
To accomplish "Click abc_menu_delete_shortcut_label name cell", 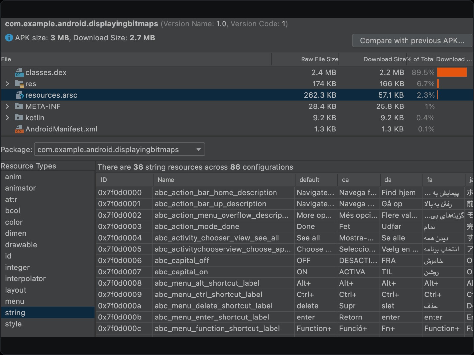I will pos(224,306).
